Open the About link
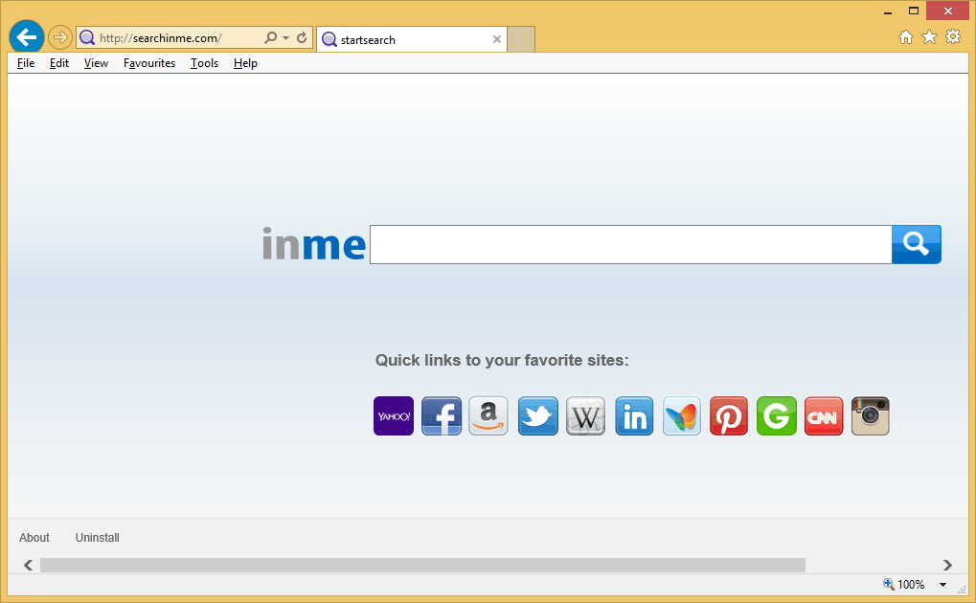976x603 pixels. pyautogui.click(x=34, y=538)
